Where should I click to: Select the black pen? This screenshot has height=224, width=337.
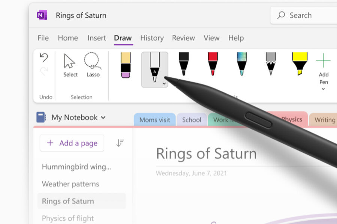pyautogui.click(x=184, y=64)
